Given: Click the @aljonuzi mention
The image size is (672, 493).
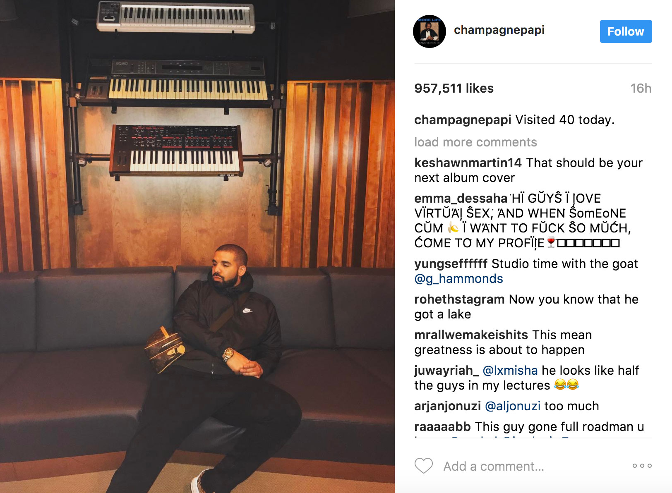Looking at the screenshot, I should (x=513, y=406).
